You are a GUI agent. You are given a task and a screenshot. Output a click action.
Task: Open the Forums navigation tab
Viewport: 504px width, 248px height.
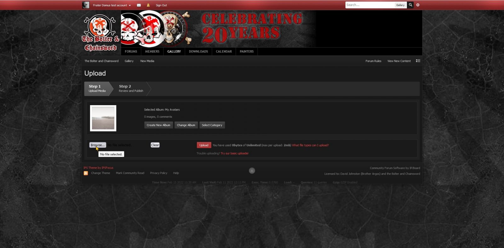131,51
